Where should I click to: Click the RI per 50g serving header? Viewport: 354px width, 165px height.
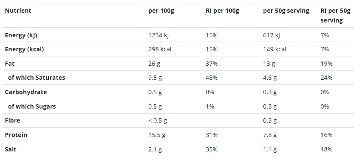coord(335,16)
